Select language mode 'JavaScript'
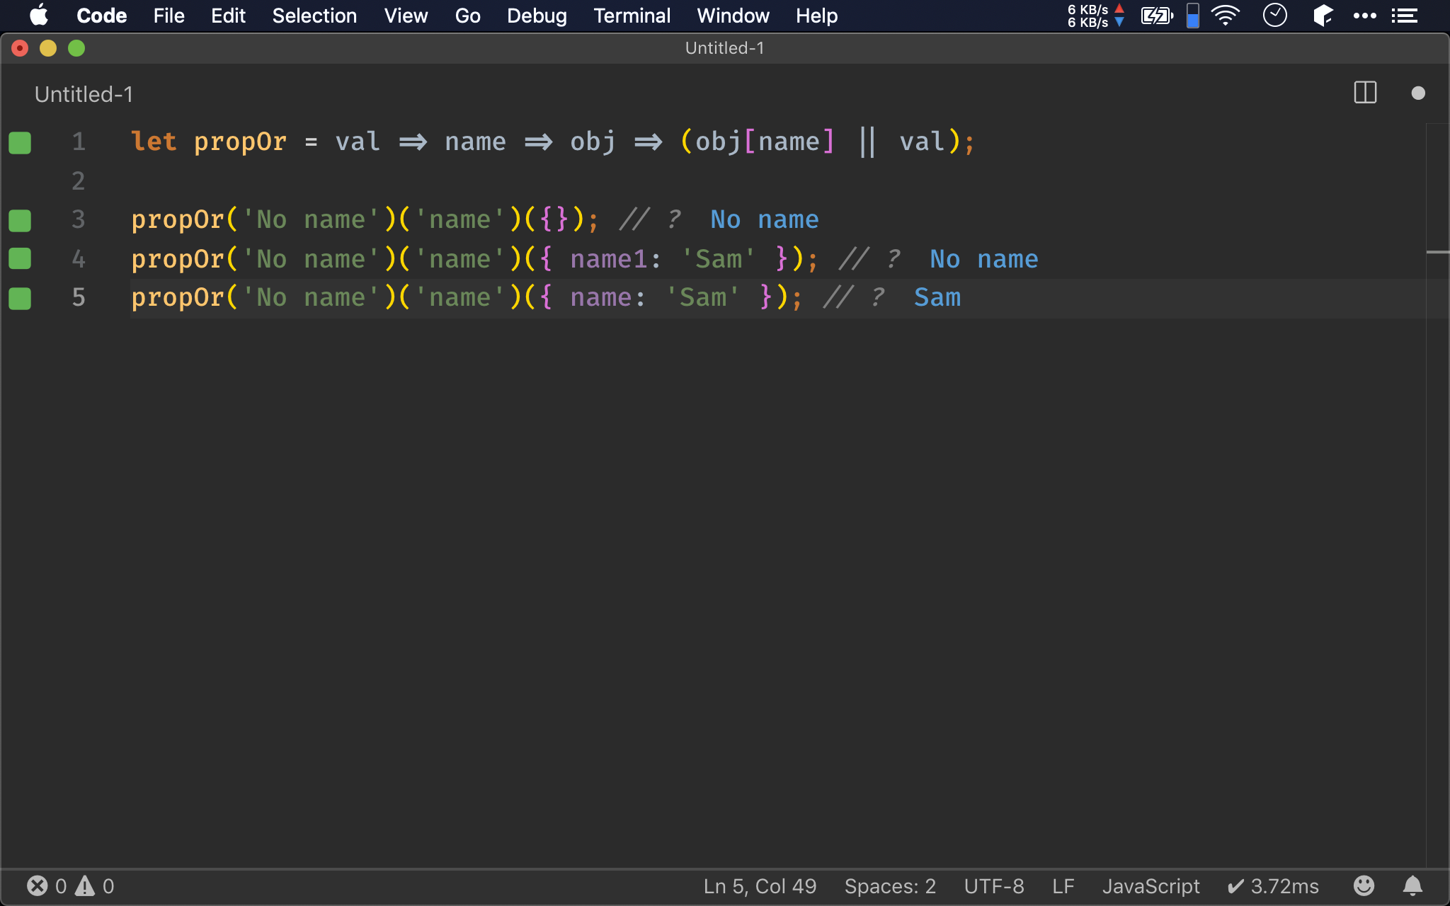The height and width of the screenshot is (906, 1450). click(x=1151, y=886)
